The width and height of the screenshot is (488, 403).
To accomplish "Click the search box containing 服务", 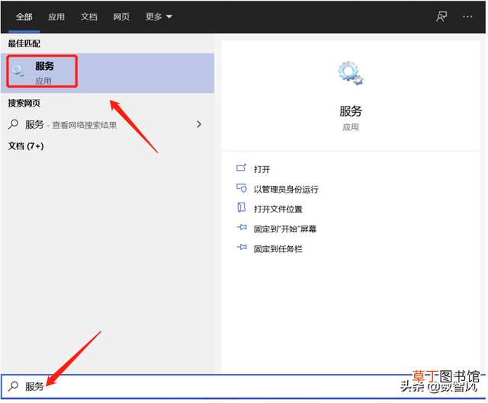I will (242, 386).
